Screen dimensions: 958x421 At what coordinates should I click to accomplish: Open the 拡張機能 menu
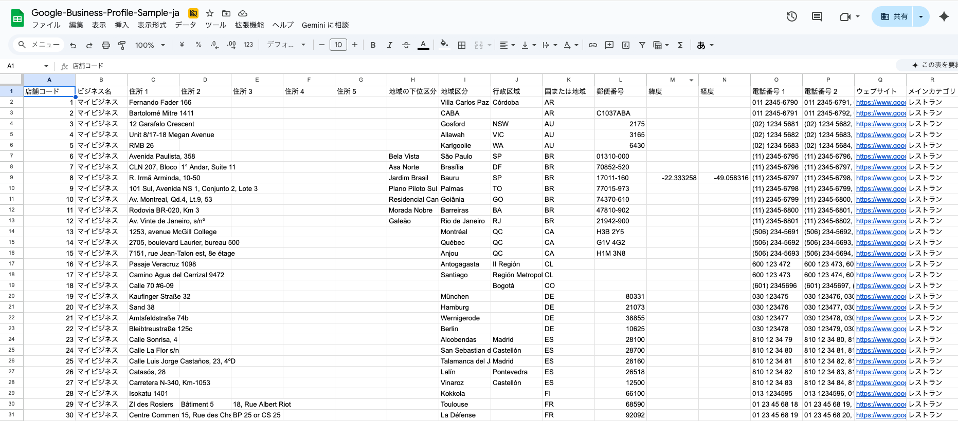249,25
